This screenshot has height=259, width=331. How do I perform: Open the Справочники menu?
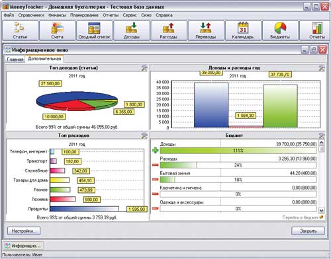(31, 15)
